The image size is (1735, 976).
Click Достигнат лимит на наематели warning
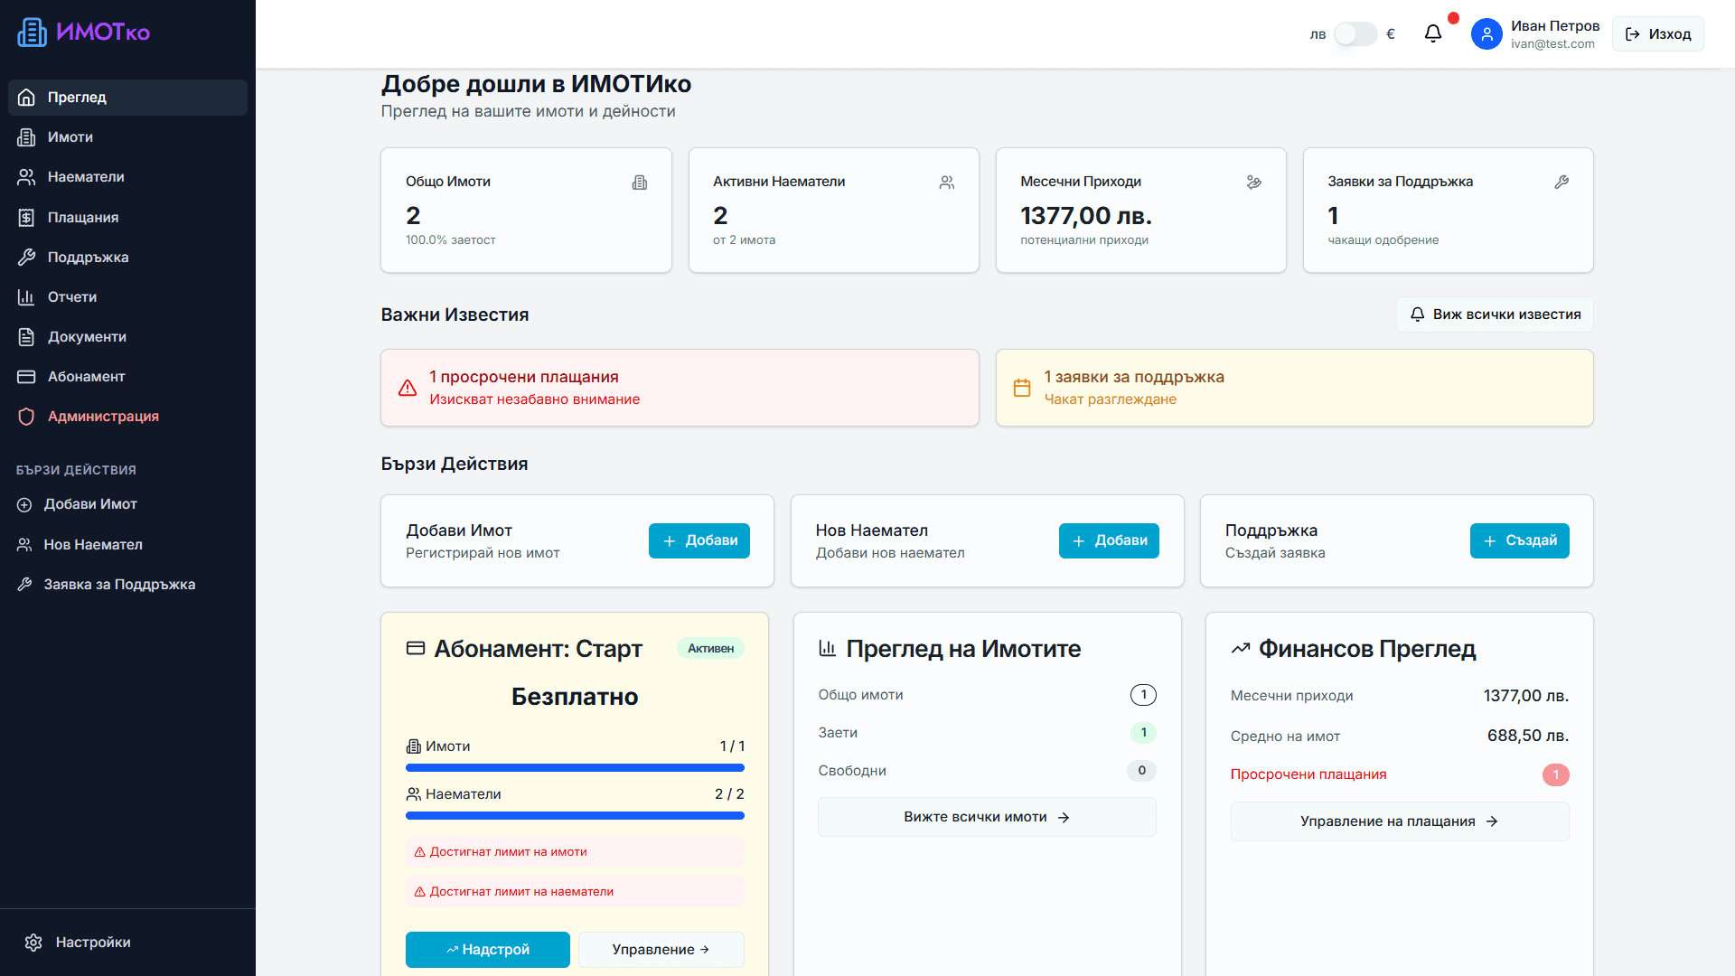pos(575,892)
